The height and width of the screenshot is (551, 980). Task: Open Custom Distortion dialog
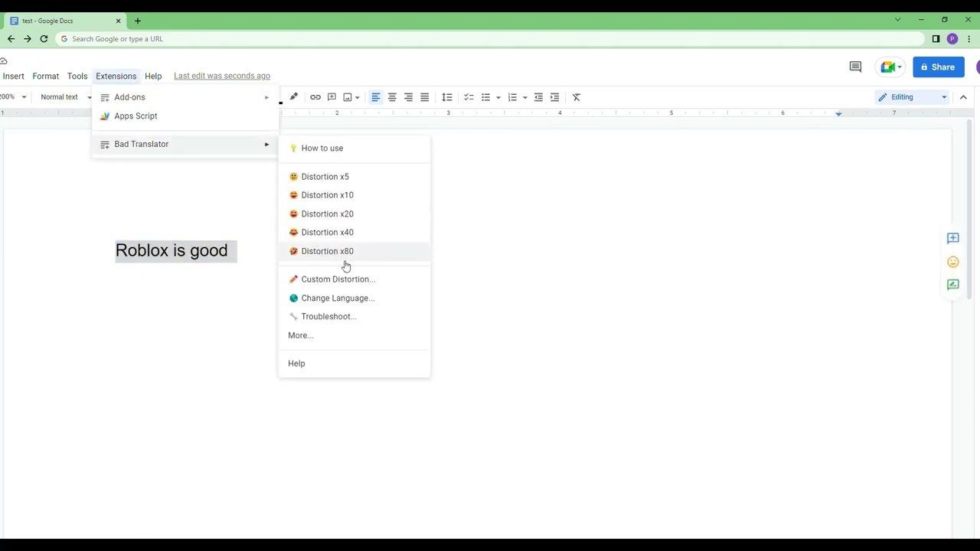tap(354, 279)
